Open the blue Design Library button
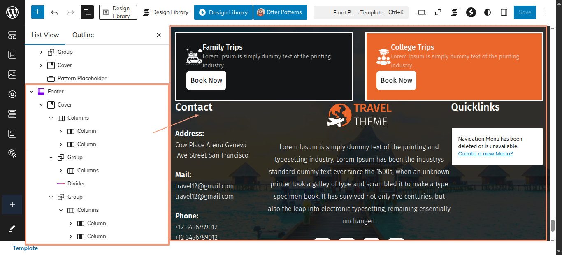The height and width of the screenshot is (255, 562). (223, 12)
